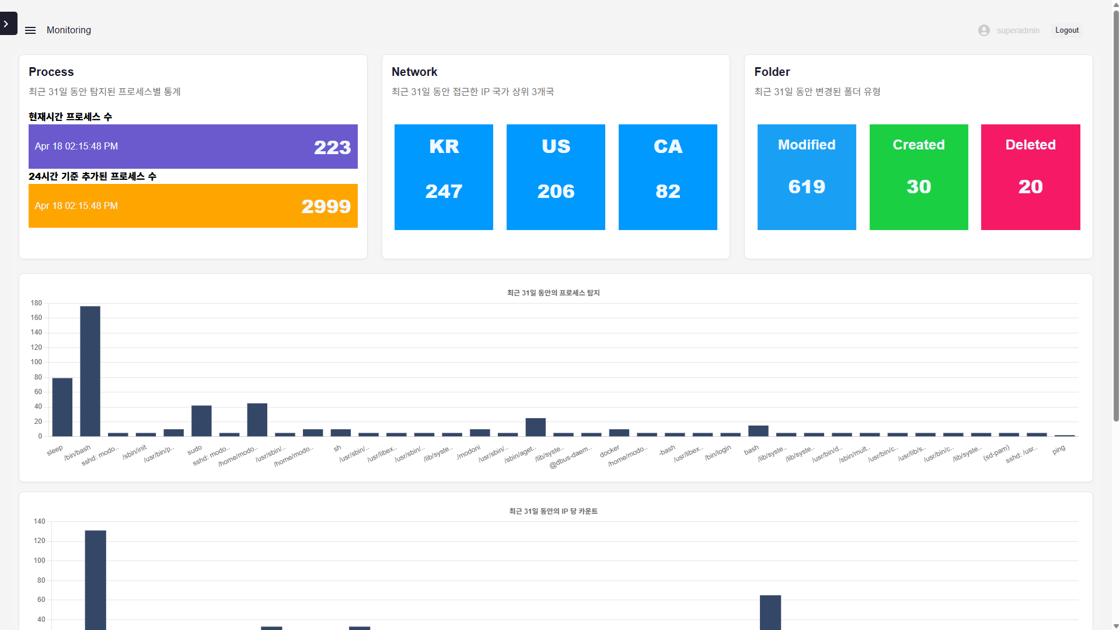This screenshot has height=630, width=1120.
Task: Click the pink Deleted tile
Action: click(1030, 177)
